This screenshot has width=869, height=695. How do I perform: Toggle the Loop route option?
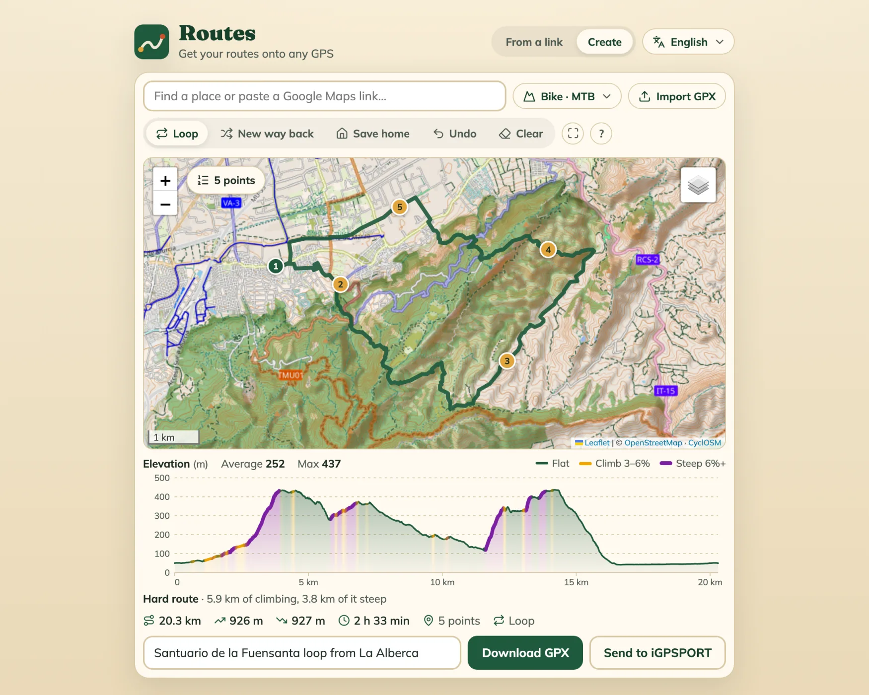point(177,134)
